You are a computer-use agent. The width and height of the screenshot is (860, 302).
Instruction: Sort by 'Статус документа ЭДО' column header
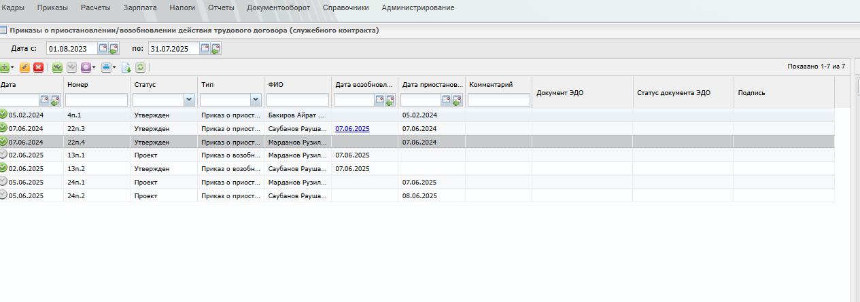click(673, 92)
